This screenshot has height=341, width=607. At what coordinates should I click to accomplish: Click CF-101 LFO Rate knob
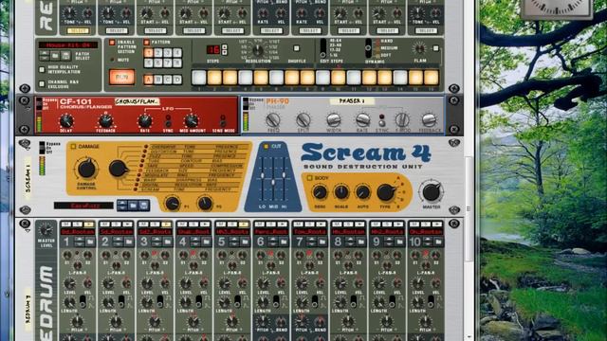pos(144,121)
